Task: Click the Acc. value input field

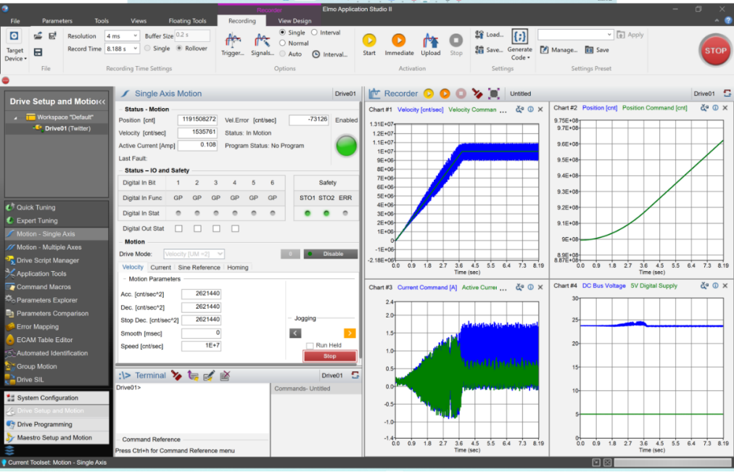Action: [202, 294]
